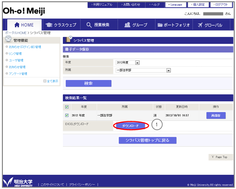236x189 pixels.
Task: Open お問い合わせ in the top menu
Action: [131, 5]
